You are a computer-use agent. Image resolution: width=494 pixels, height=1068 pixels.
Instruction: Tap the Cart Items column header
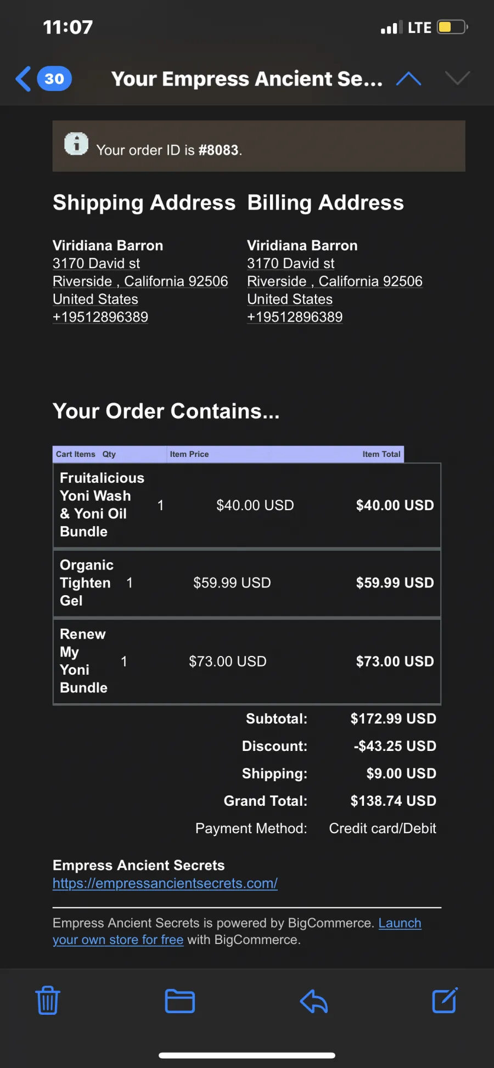click(76, 454)
